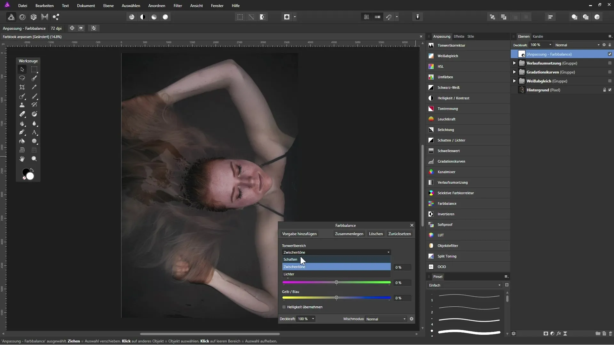Toggle visibility of Weißabgleich group
614x345 pixels.
(610, 81)
